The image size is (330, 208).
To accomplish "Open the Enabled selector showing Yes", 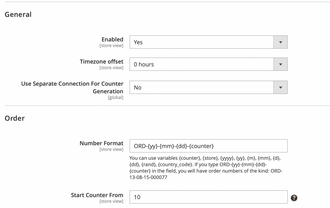I will pyautogui.click(x=203, y=42).
